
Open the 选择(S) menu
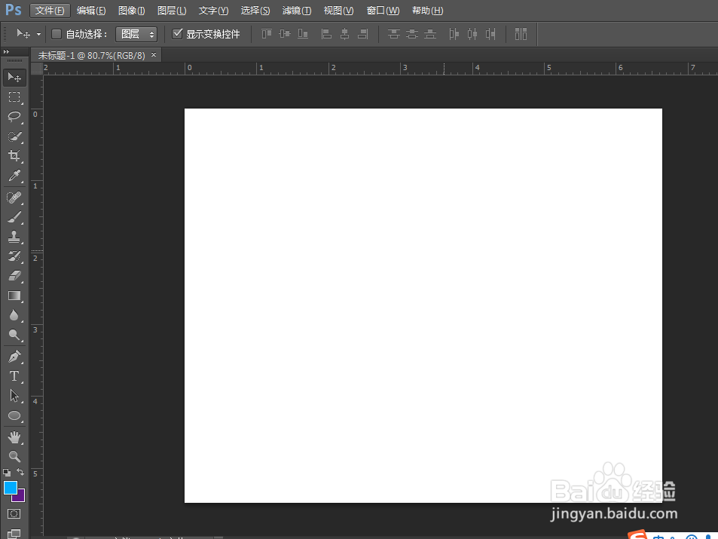pos(255,11)
